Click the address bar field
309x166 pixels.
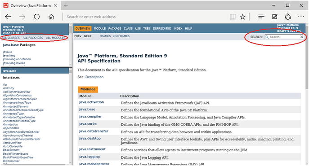(146, 17)
